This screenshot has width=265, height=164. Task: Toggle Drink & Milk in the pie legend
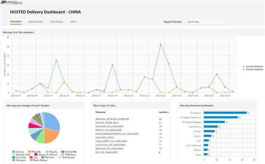click(69, 152)
